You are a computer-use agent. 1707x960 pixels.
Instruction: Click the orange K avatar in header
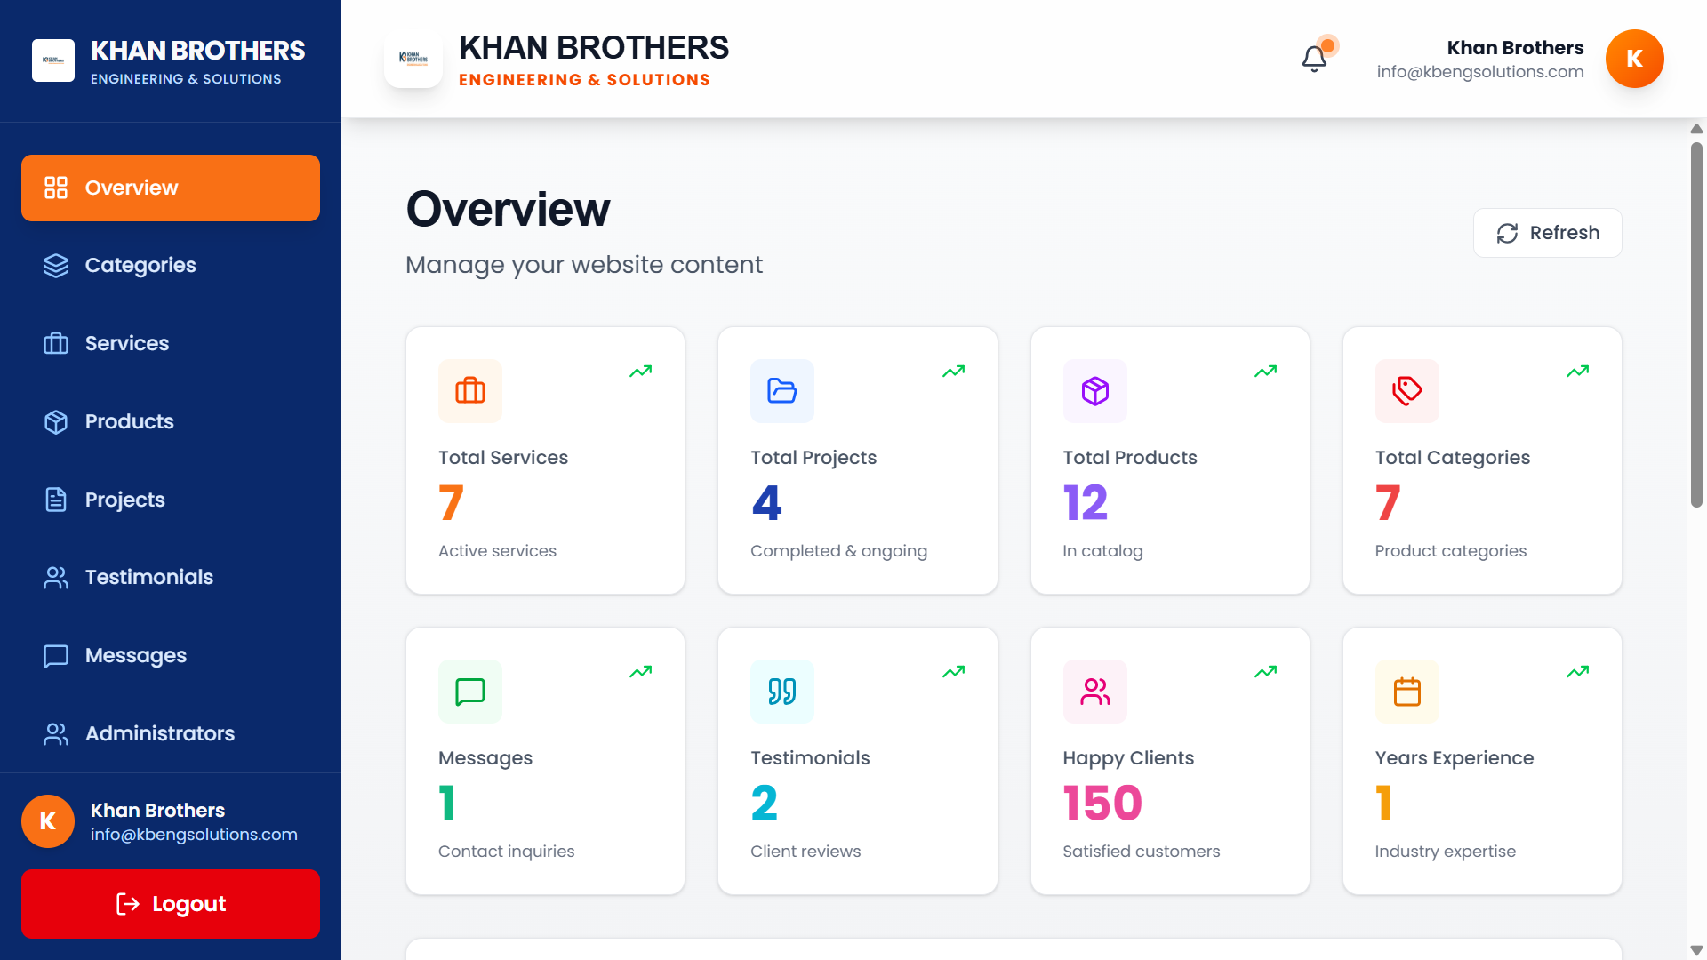[1634, 59]
